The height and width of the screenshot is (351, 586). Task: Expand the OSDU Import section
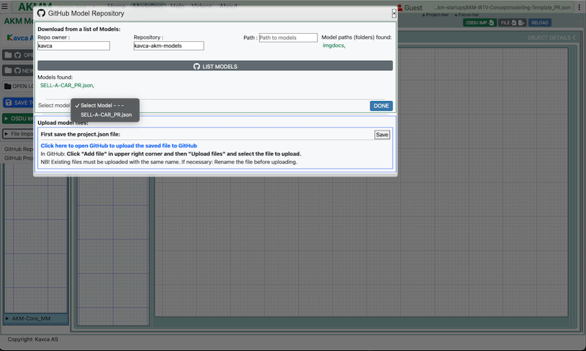pos(6,119)
